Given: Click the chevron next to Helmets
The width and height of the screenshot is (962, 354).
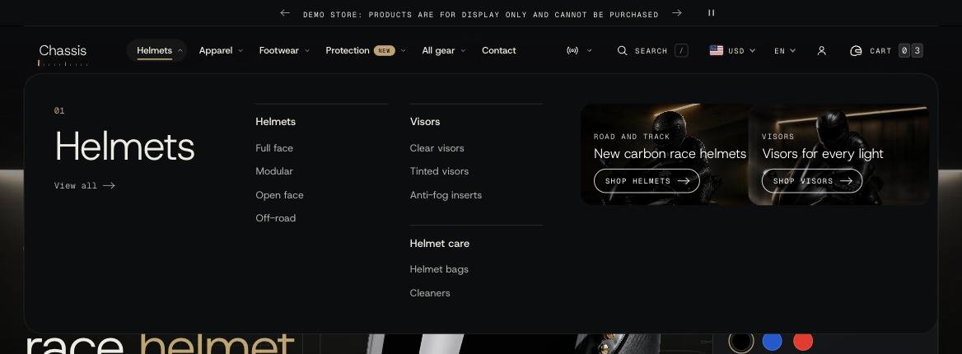Looking at the screenshot, I should coord(180,51).
